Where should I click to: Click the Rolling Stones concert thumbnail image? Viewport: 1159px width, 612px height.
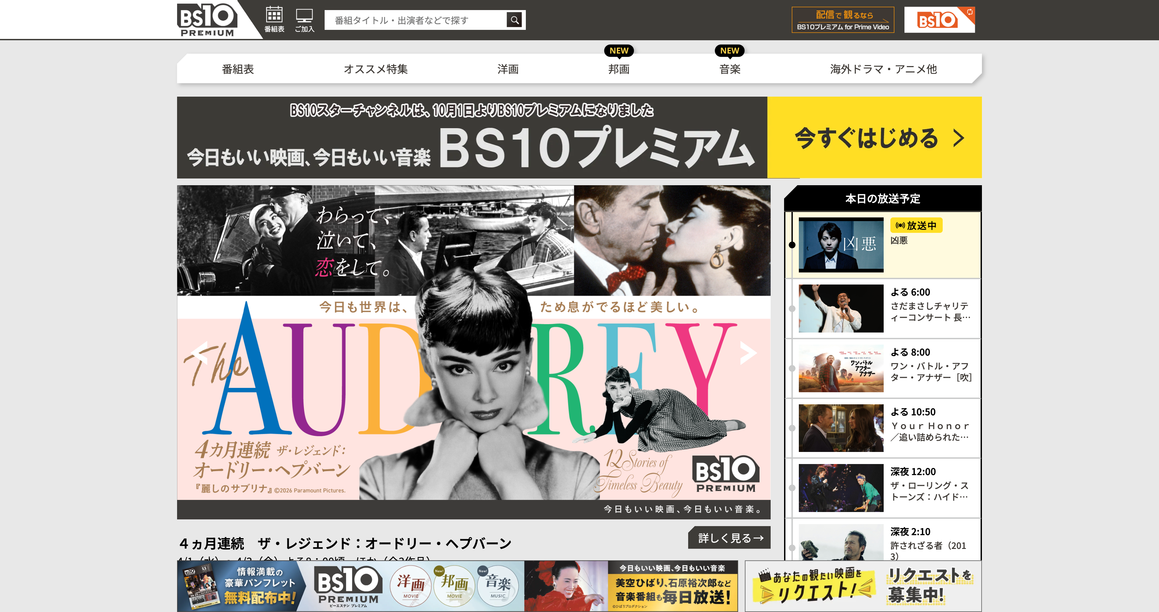(x=841, y=488)
